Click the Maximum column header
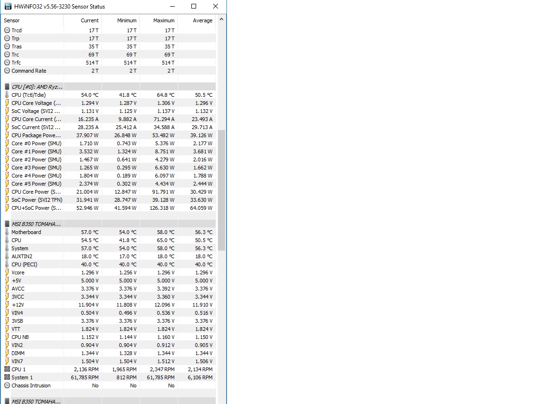The image size is (547, 404). point(159,20)
